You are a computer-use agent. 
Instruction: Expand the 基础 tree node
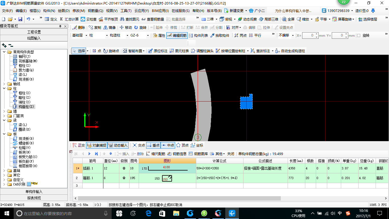pyautogui.click(x=4, y=171)
